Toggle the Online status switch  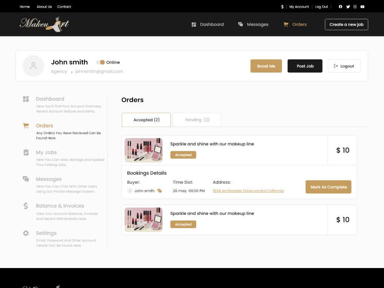point(100,62)
